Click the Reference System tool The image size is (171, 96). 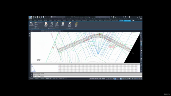(x=57, y=25)
